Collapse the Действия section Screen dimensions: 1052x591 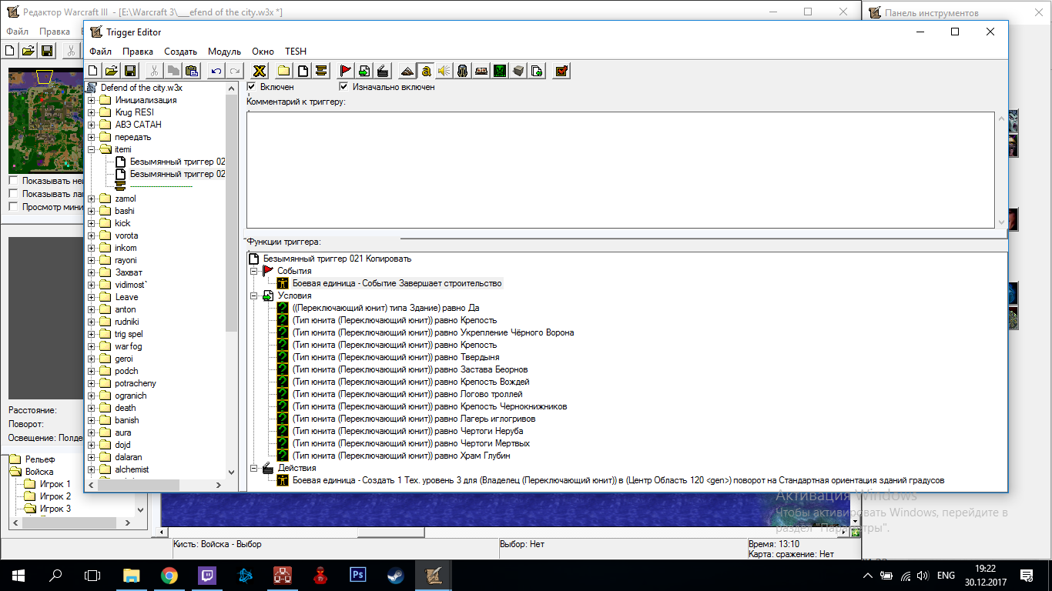click(x=253, y=468)
